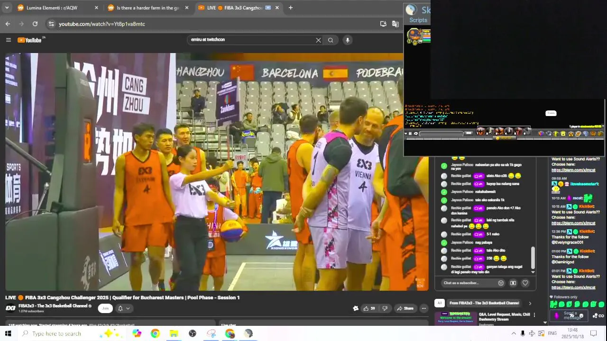The height and width of the screenshot is (341, 607).
Task: Use skill slot 1 in game hotbar
Action: click(480, 131)
